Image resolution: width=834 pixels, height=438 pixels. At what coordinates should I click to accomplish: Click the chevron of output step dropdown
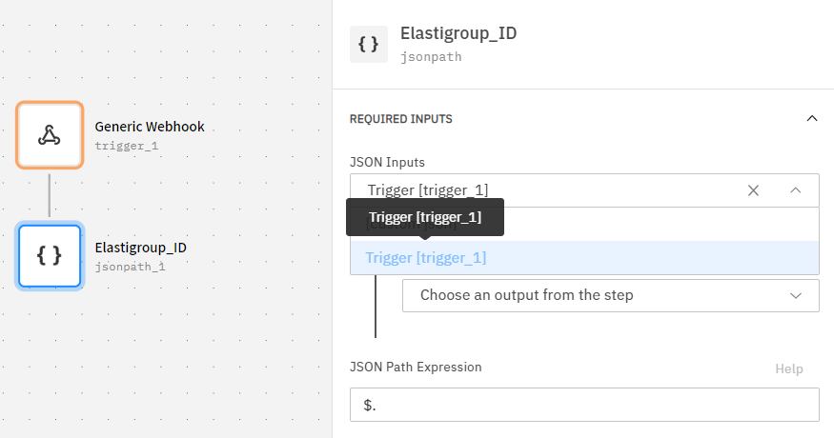tap(796, 295)
